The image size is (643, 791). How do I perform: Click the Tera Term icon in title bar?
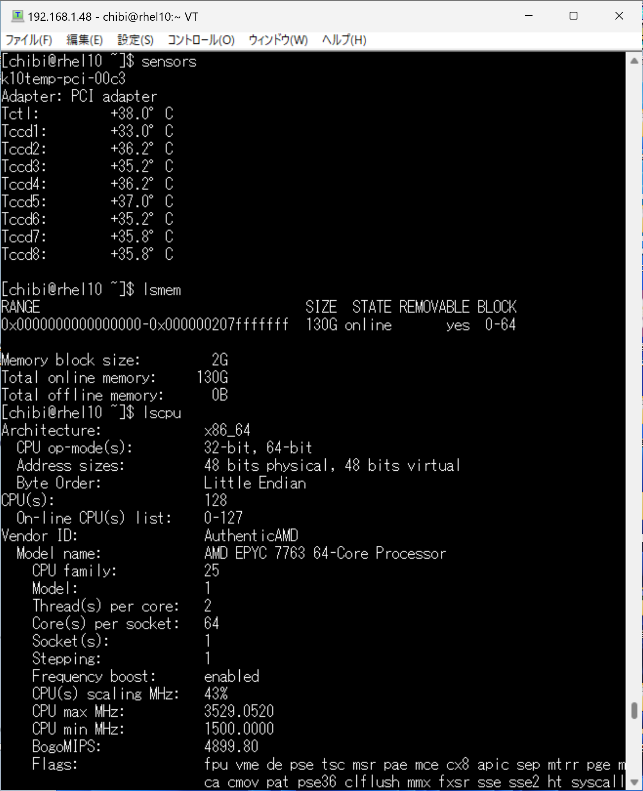click(18, 16)
